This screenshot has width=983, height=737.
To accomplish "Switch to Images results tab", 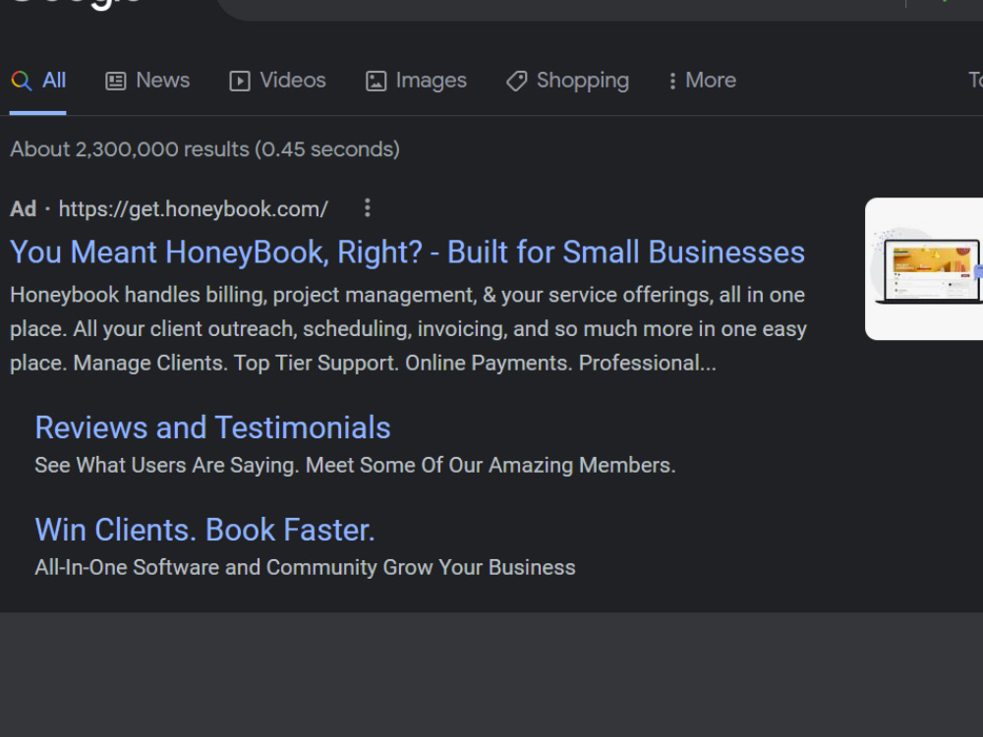I will (416, 81).
